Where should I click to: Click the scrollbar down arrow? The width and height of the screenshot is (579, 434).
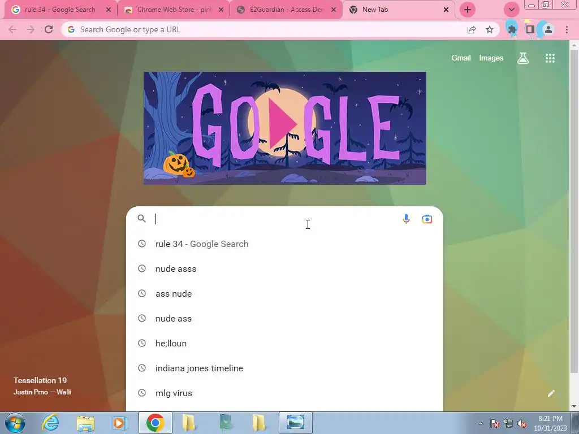(x=574, y=406)
